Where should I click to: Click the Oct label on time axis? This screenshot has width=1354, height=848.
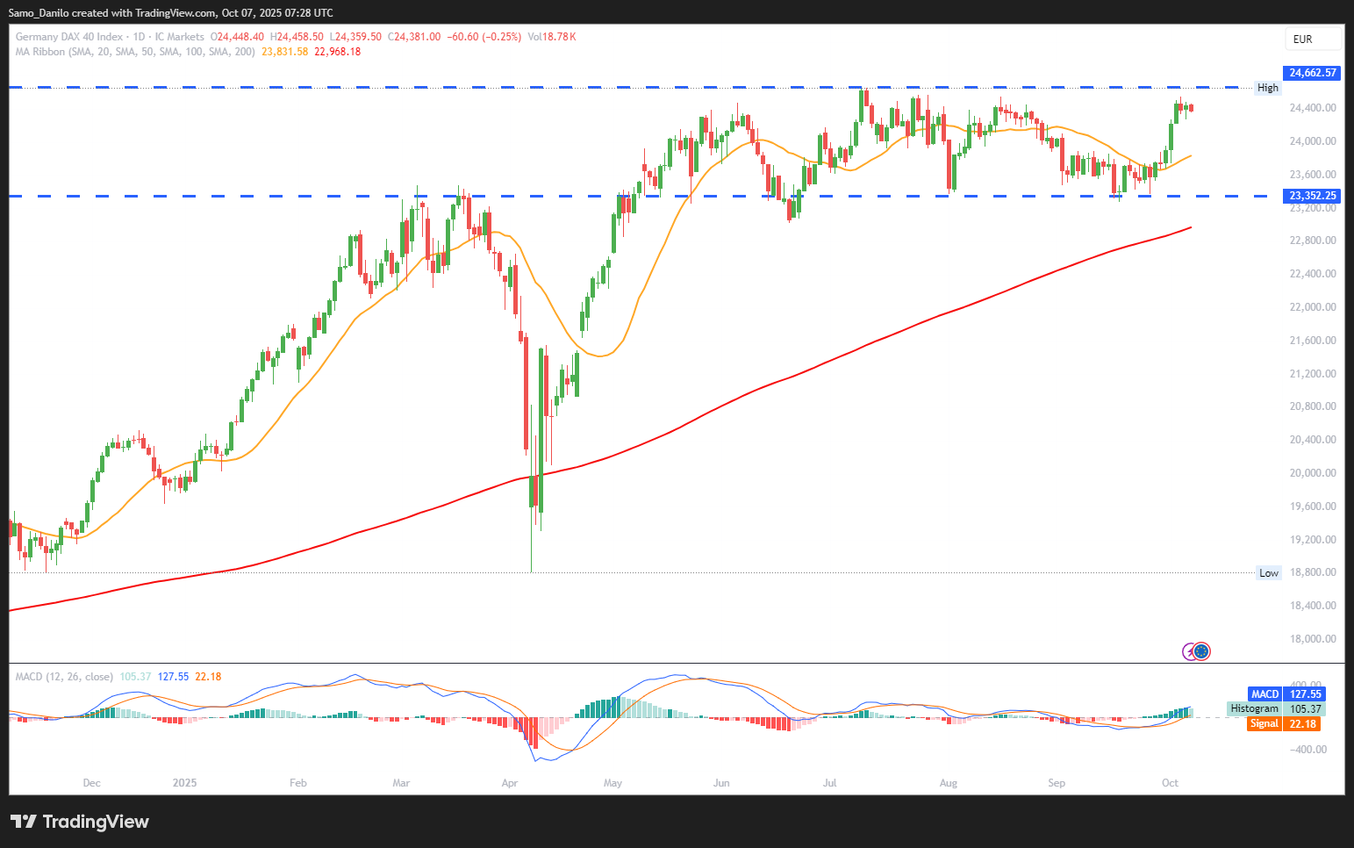pos(1170,783)
